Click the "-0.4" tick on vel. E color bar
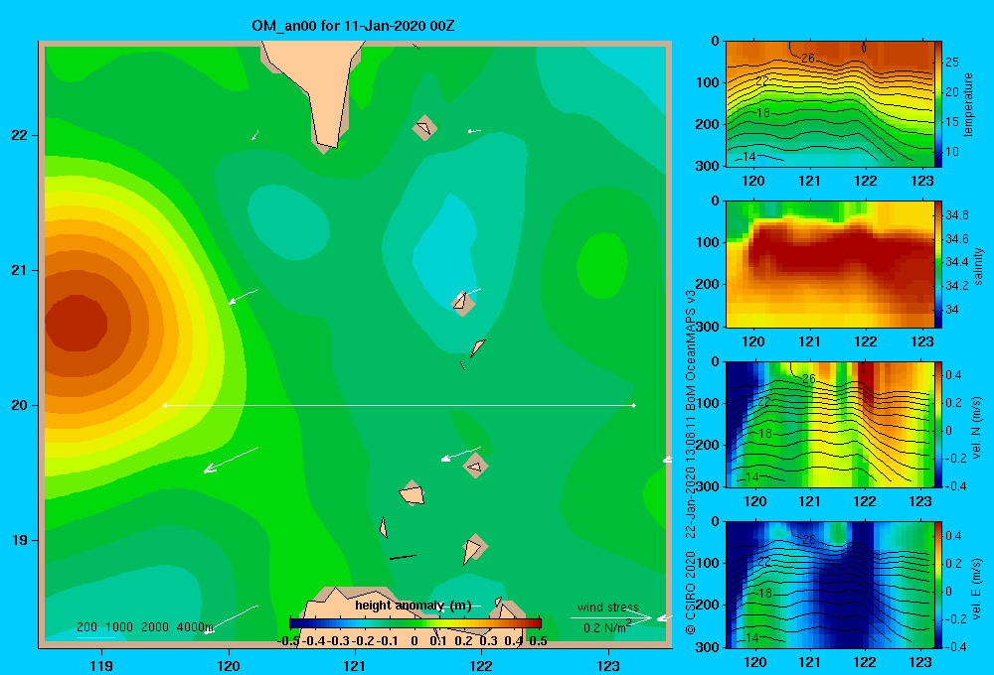This screenshot has width=994, height=675. [956, 646]
